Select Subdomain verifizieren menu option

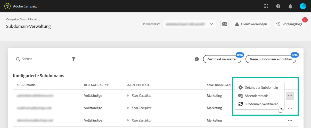pyautogui.click(x=261, y=104)
